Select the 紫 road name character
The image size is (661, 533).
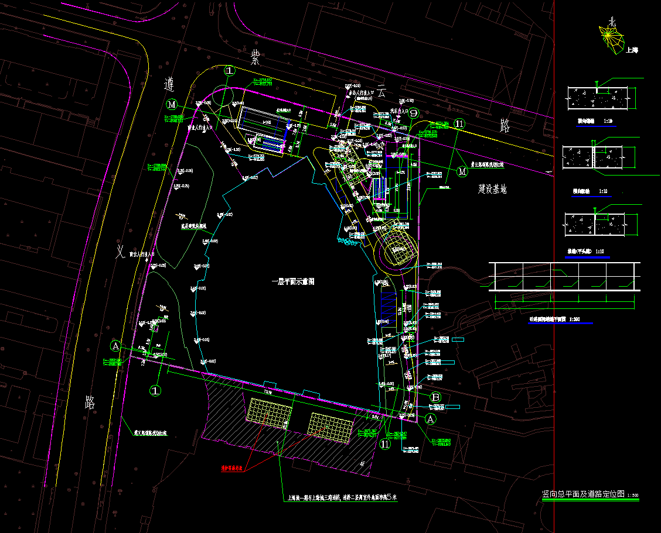(x=255, y=57)
